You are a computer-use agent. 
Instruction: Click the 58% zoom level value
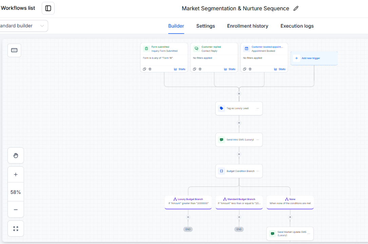coord(16,192)
